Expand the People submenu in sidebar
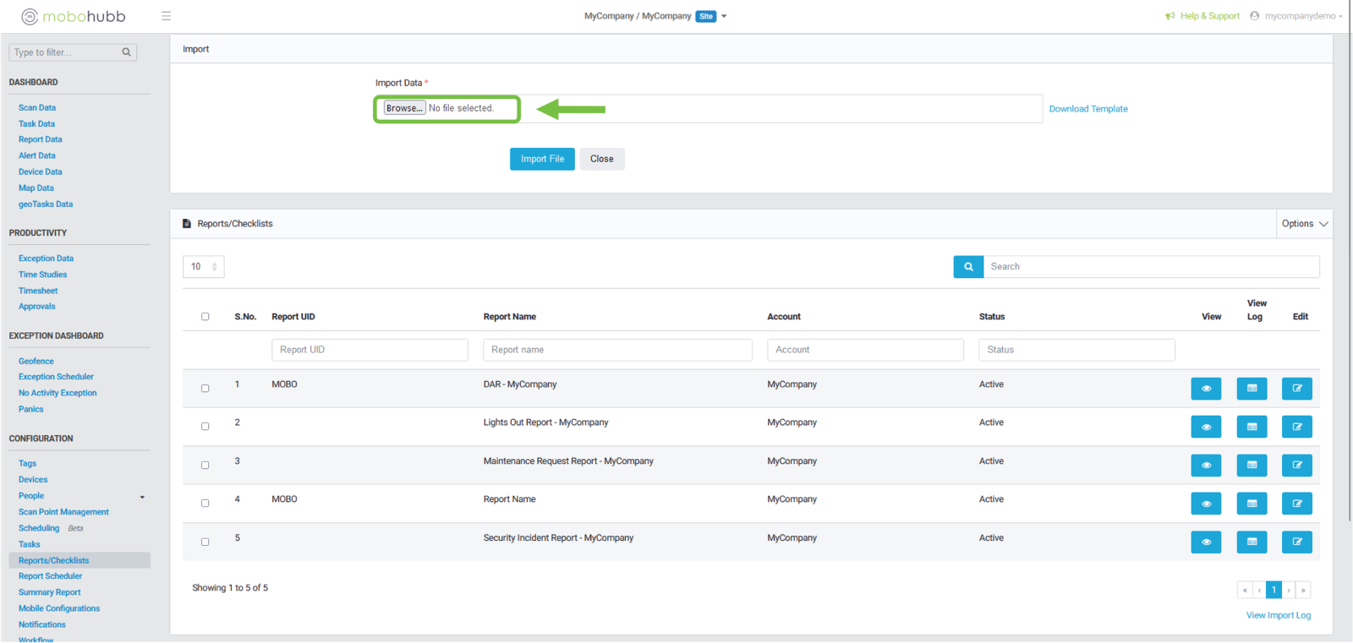1353x643 pixels. [142, 497]
